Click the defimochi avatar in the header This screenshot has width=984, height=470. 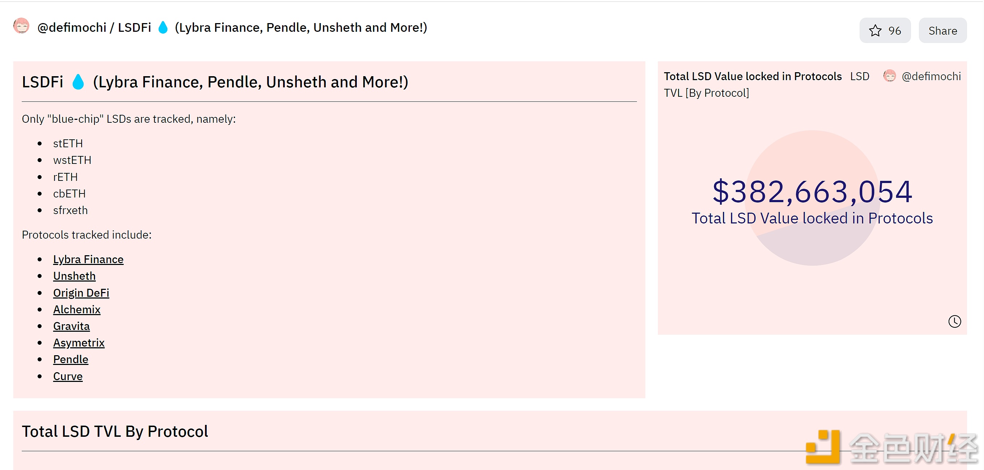21,26
